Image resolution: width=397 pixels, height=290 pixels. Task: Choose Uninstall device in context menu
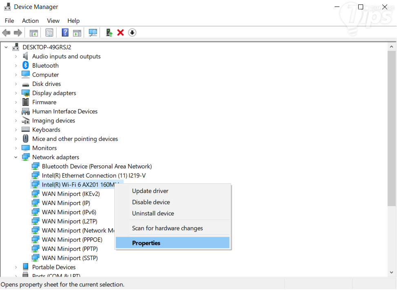(x=173, y=213)
